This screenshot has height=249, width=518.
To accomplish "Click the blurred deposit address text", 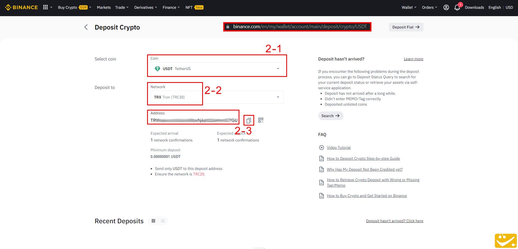I will [194, 120].
